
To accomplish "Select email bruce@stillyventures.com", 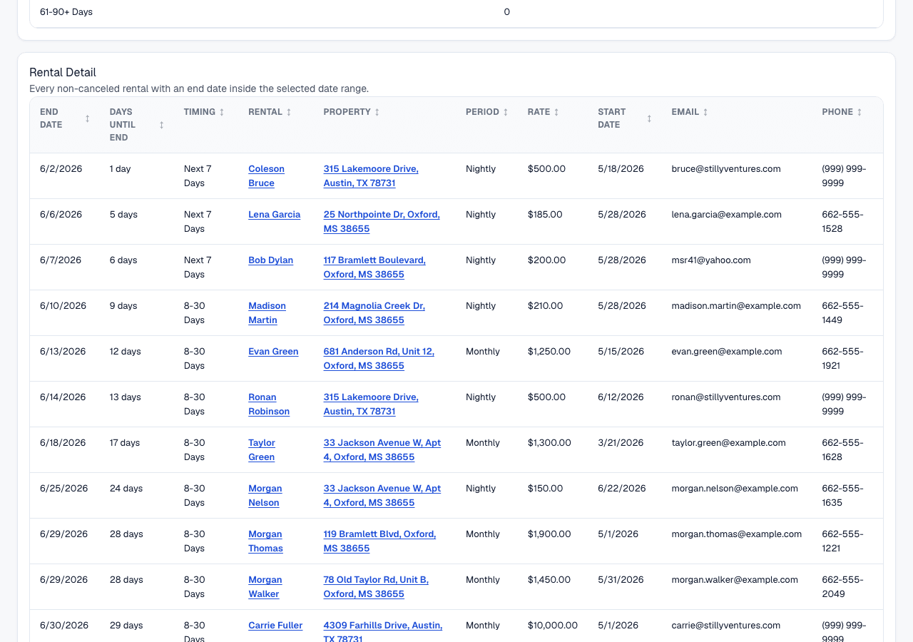I will tap(726, 169).
